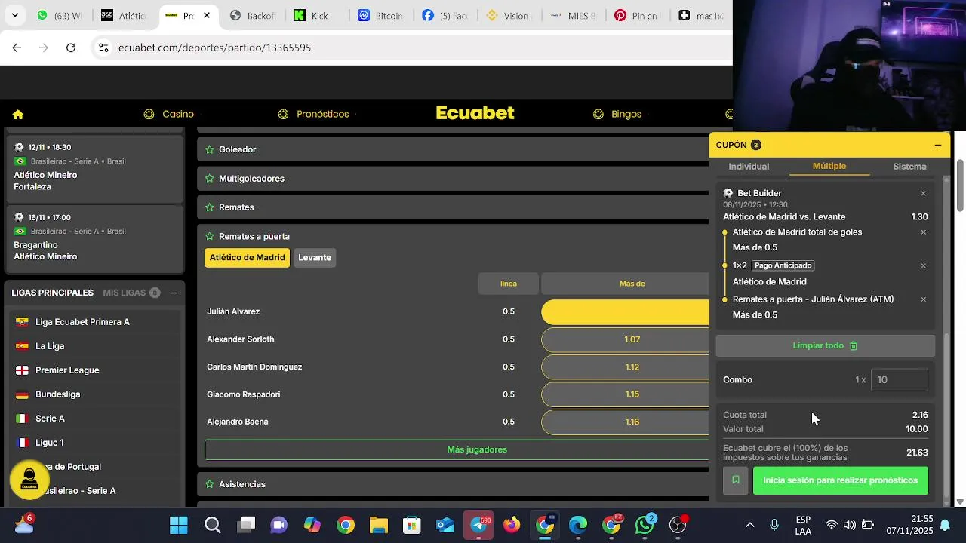Screen dimensions: 966x543
Task: Open Atlético Mineiro vs Fortaleza match
Action: tap(94, 167)
